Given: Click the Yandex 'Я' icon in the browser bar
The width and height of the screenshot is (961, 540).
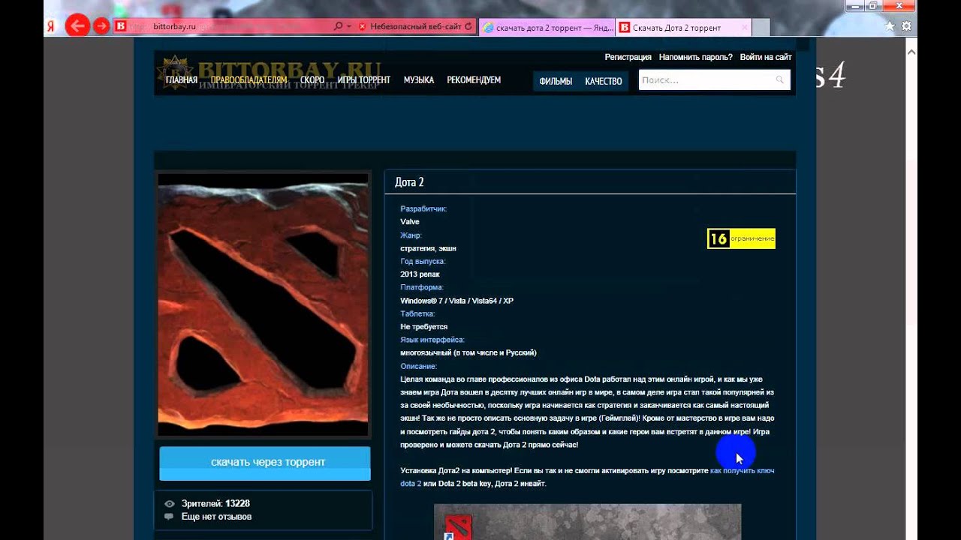Looking at the screenshot, I should [x=51, y=27].
